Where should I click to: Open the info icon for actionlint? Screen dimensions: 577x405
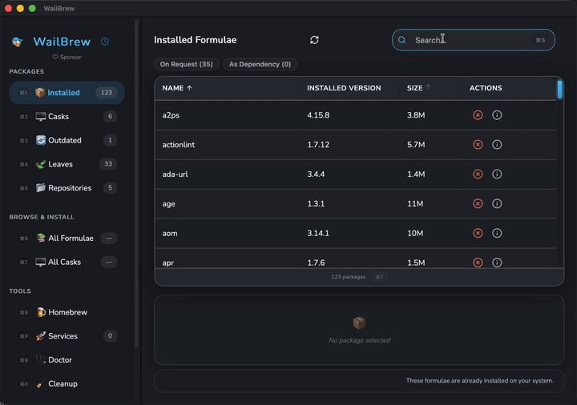click(497, 144)
